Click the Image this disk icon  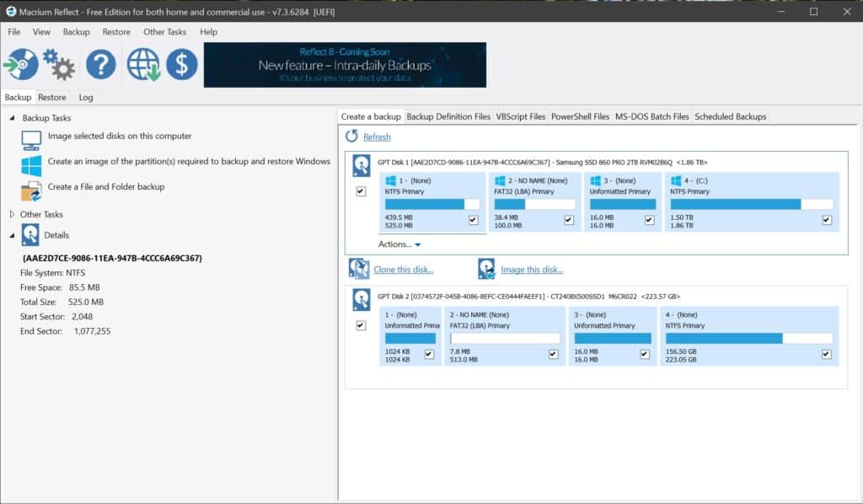[486, 269]
